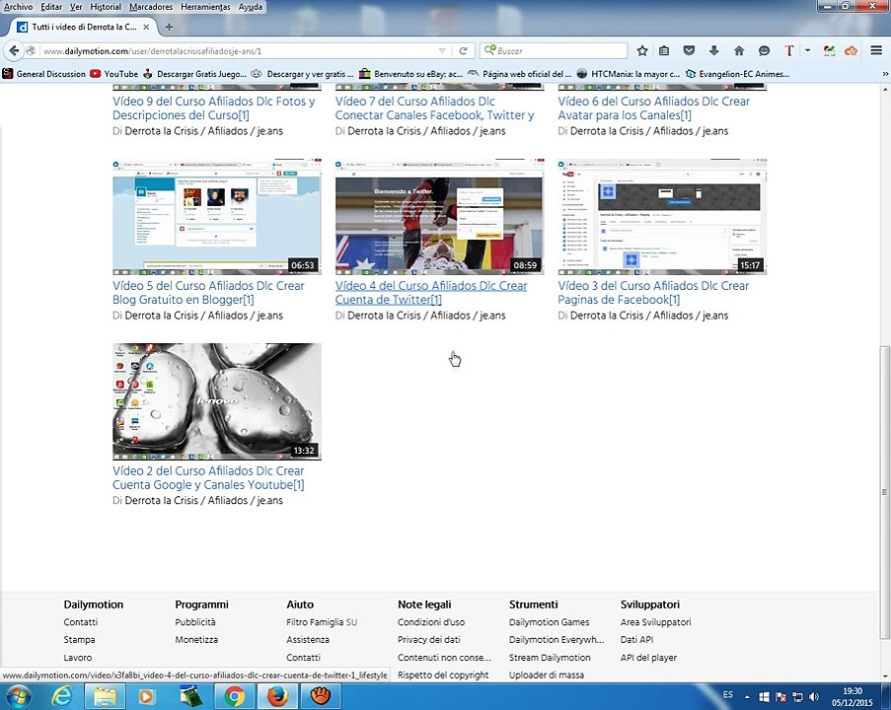The width and height of the screenshot is (891, 710).
Task: Open Vídeo 4 Crear Cuenta de Twitter link
Action: click(431, 293)
